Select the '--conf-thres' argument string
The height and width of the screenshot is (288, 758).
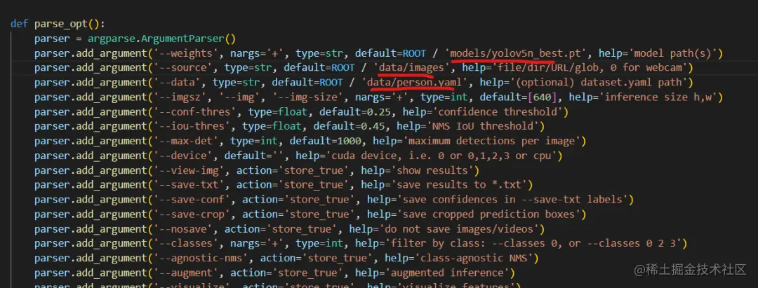tap(195, 111)
